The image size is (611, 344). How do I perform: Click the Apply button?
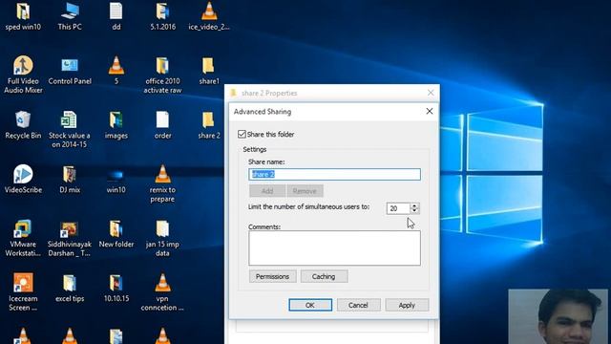click(407, 305)
